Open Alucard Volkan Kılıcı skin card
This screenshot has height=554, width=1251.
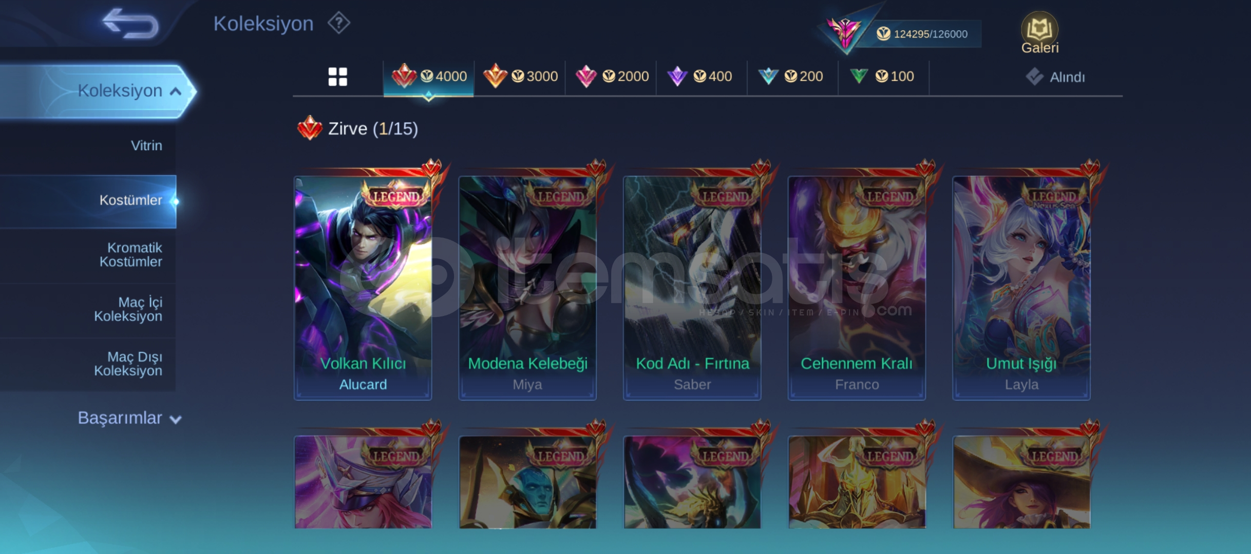[x=363, y=288]
